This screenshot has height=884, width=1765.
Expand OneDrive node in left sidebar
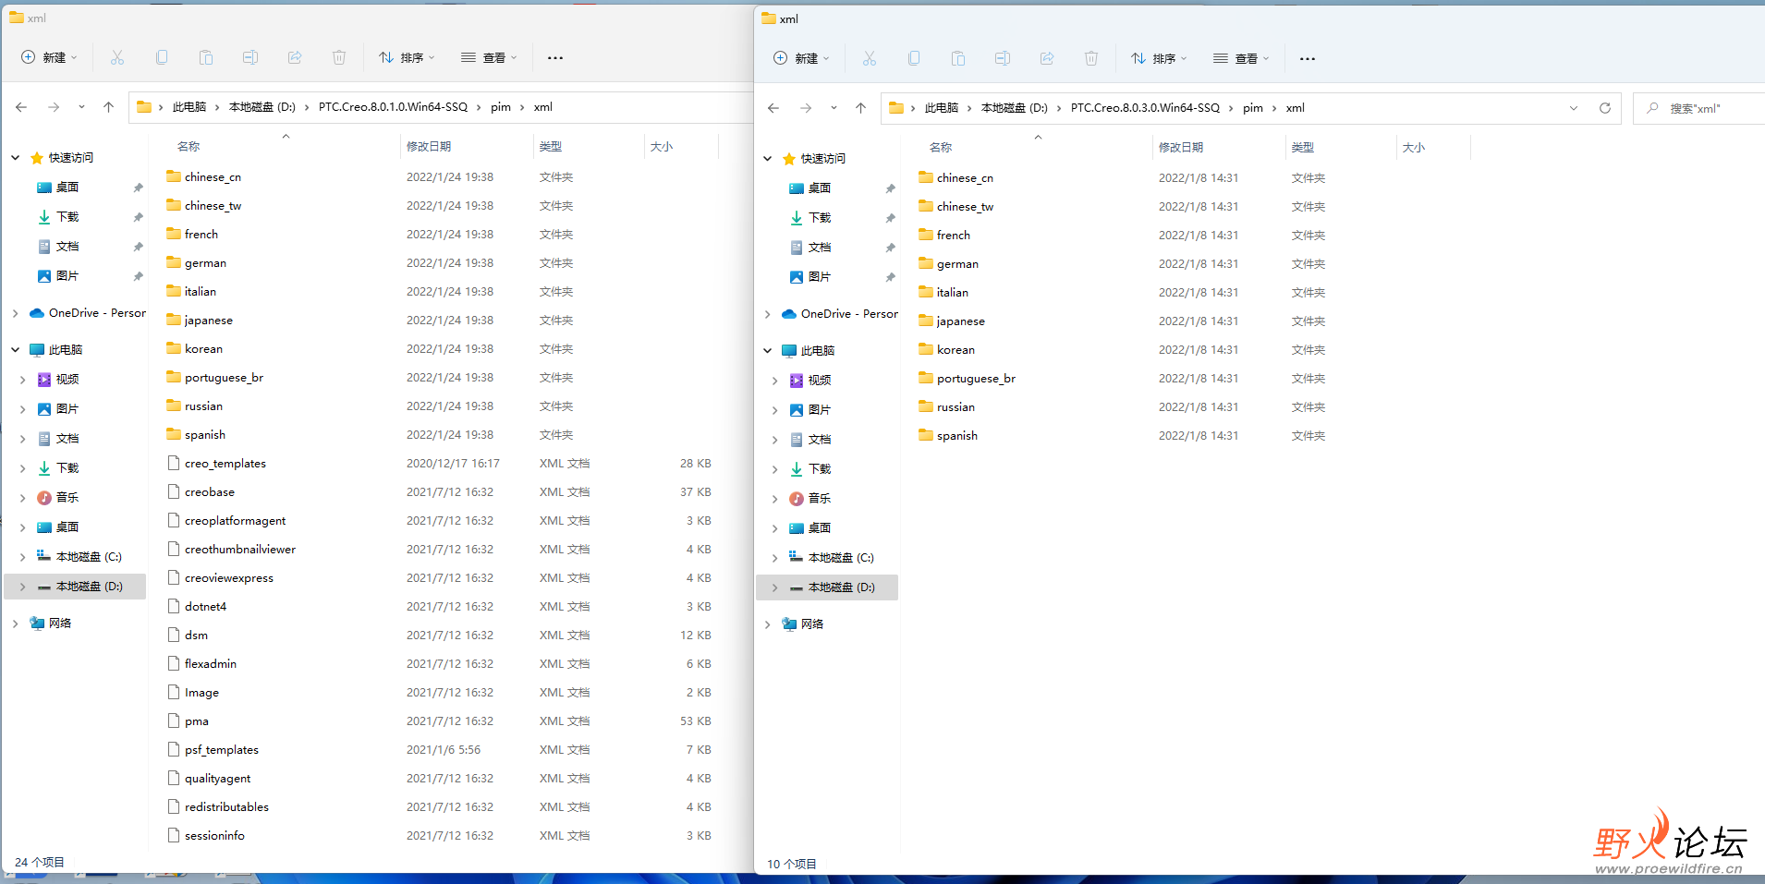[16, 314]
